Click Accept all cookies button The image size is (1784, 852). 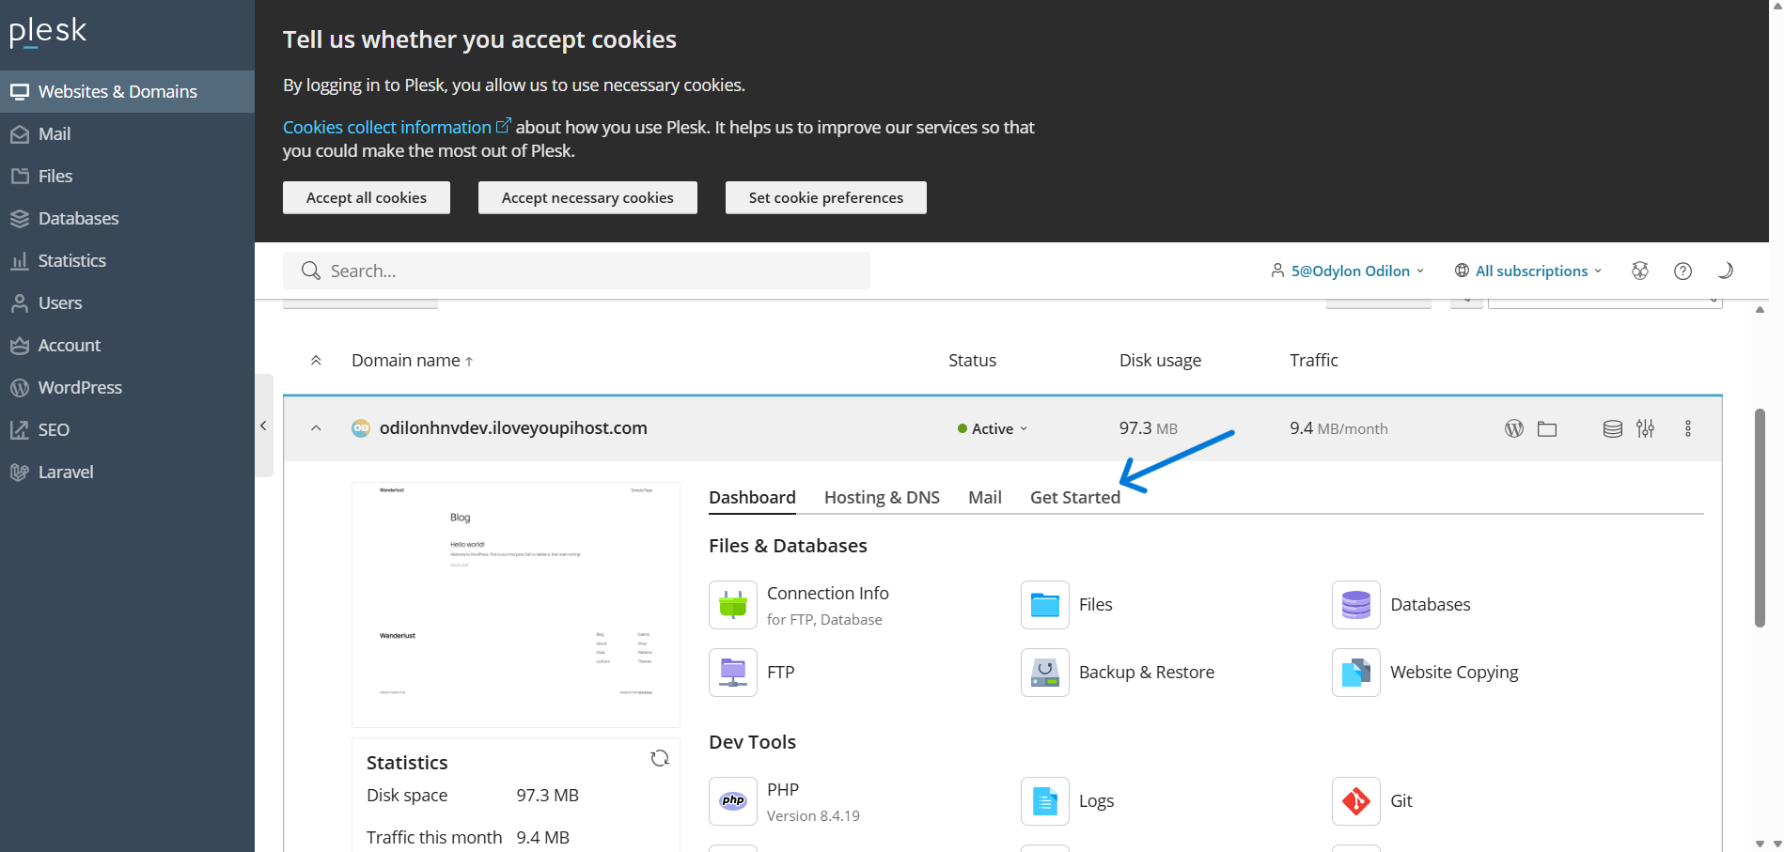367,197
